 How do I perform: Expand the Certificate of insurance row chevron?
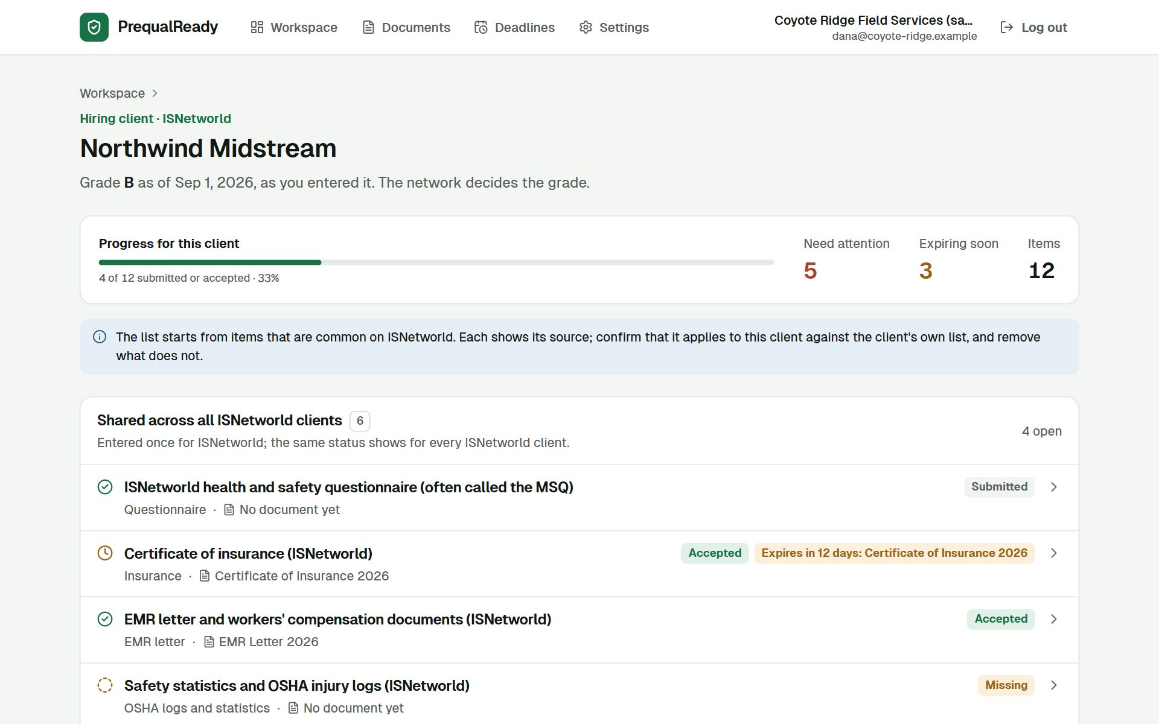click(x=1054, y=553)
